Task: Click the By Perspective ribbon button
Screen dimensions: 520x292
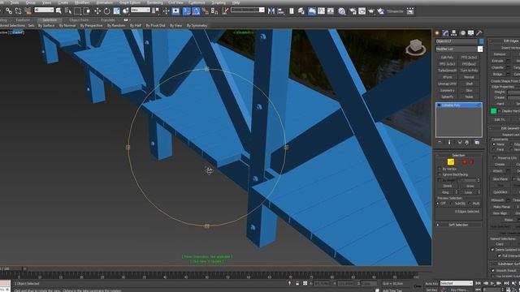Action: (x=92, y=25)
